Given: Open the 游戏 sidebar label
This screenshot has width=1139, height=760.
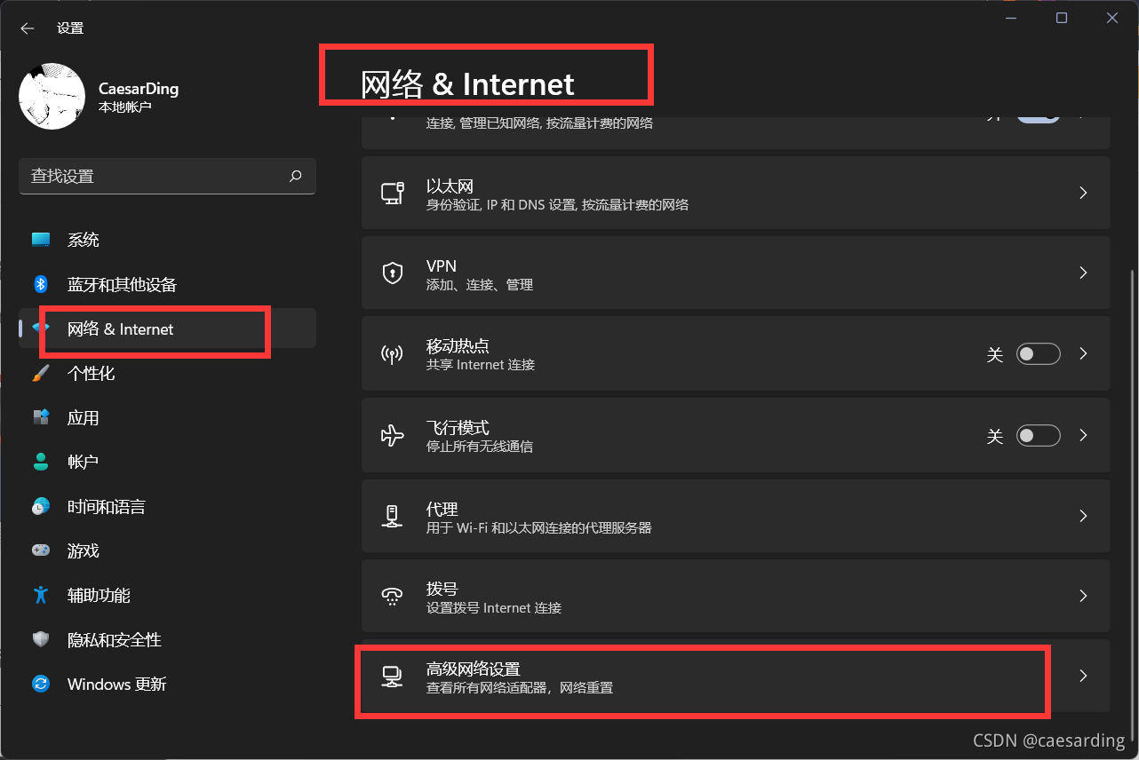Looking at the screenshot, I should [x=84, y=550].
